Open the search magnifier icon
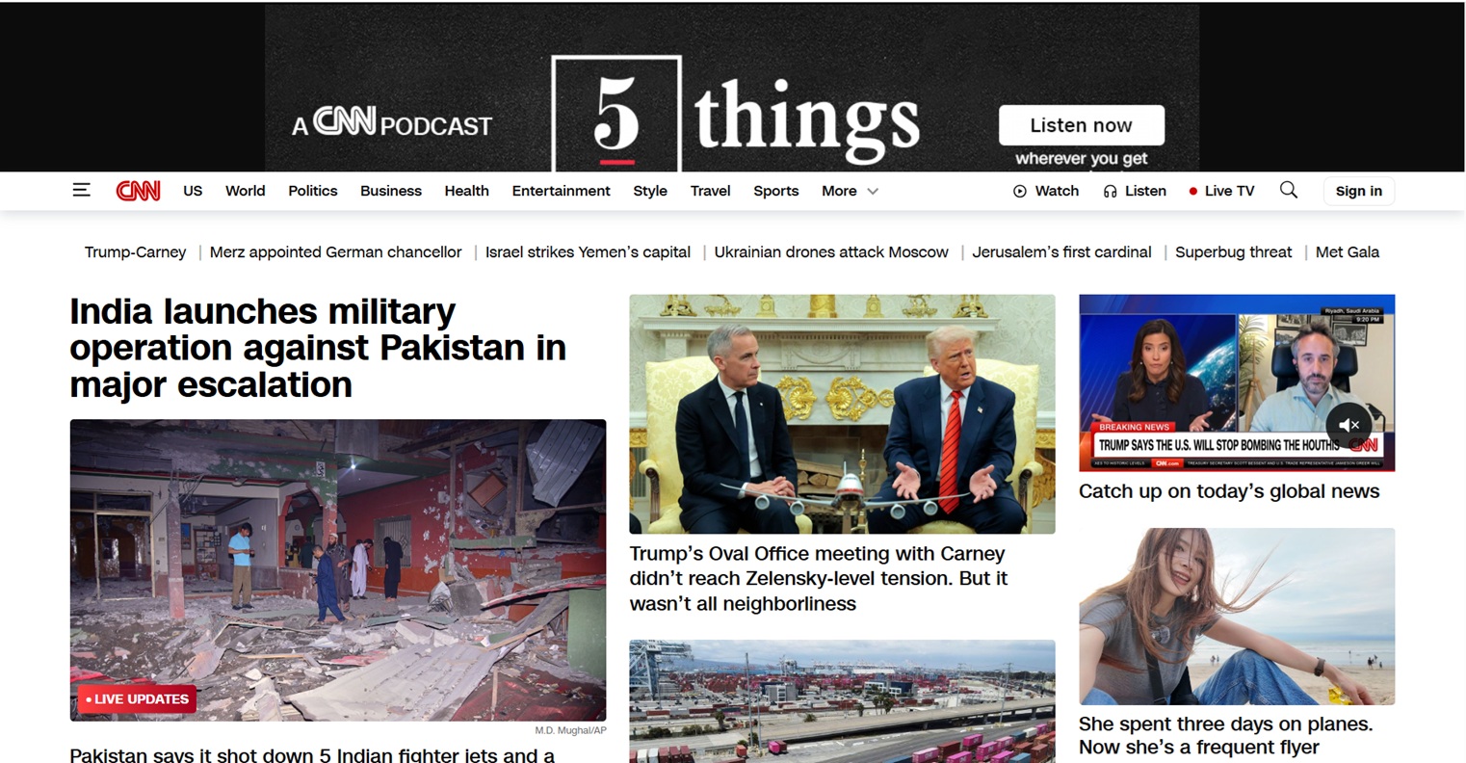The height and width of the screenshot is (763, 1466). click(x=1288, y=191)
